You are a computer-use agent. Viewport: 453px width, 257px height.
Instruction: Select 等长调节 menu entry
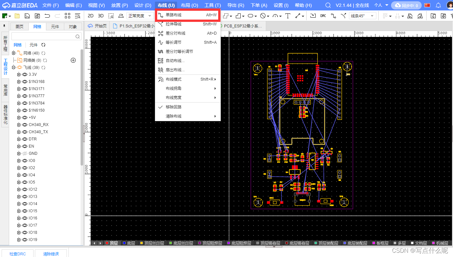coord(188,42)
